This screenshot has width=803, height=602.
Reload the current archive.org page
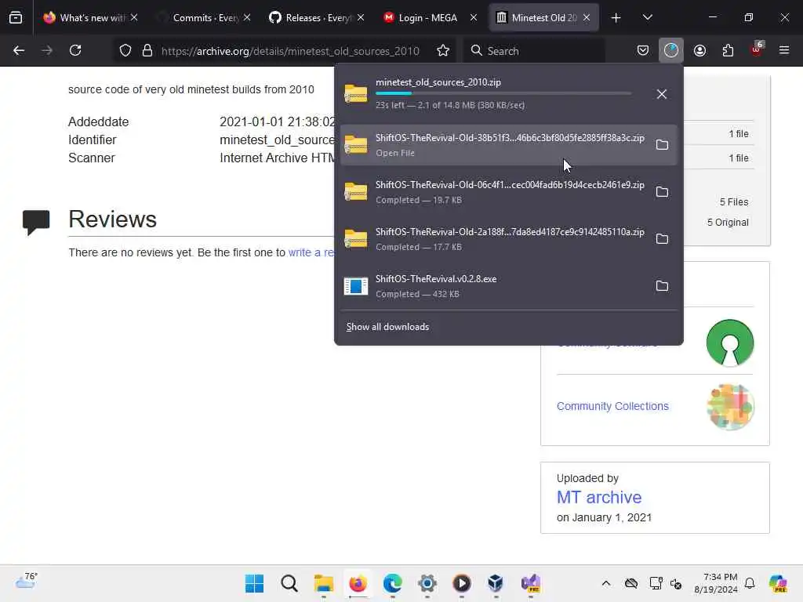tap(75, 50)
